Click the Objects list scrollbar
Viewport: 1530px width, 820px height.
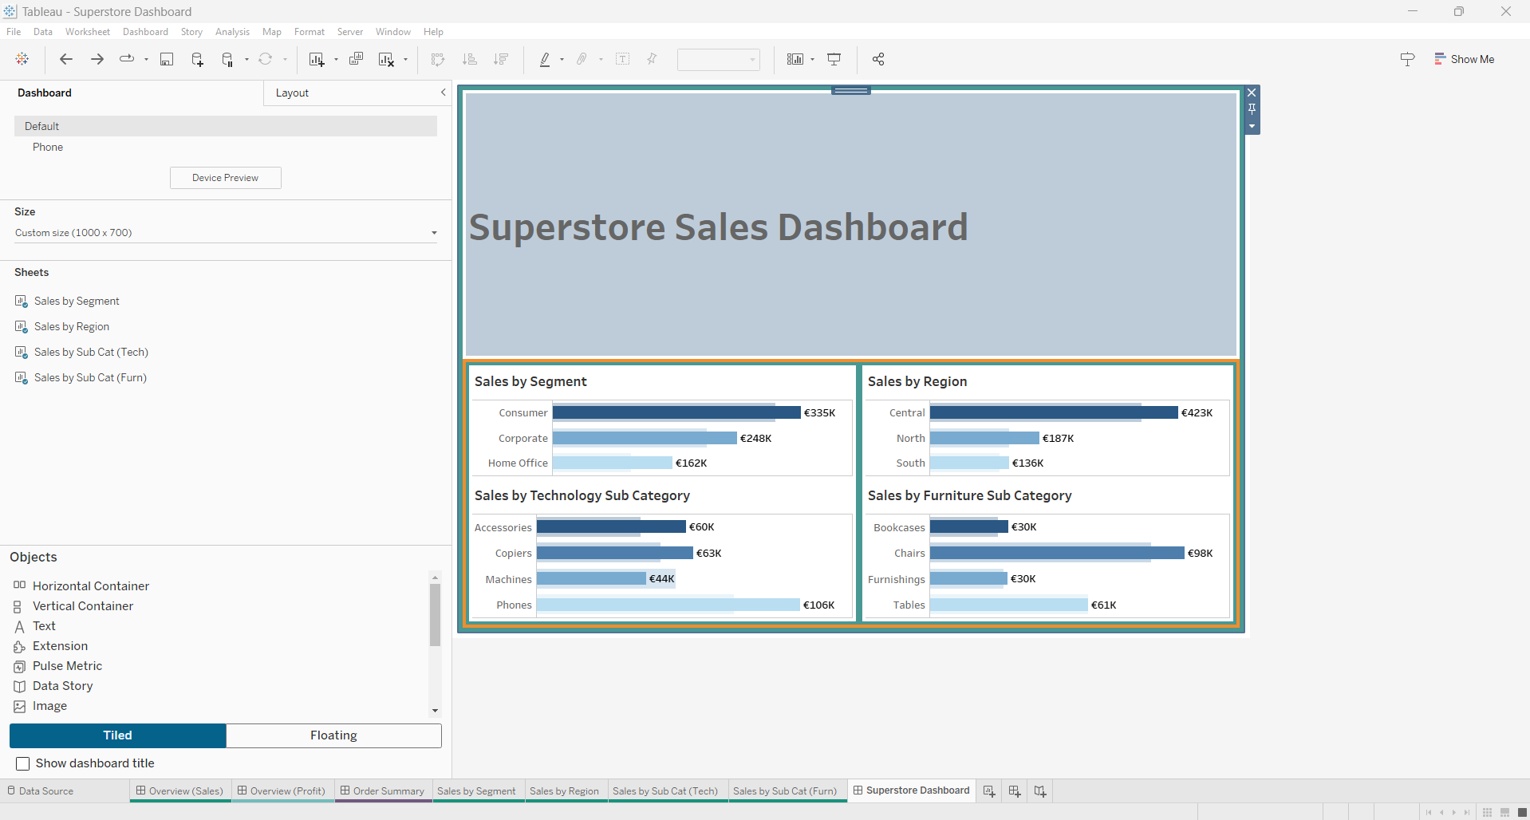coord(435,614)
